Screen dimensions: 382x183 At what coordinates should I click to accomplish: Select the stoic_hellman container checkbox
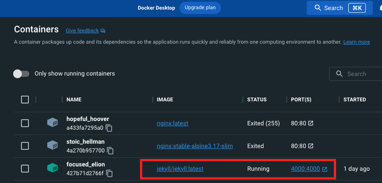point(25,146)
